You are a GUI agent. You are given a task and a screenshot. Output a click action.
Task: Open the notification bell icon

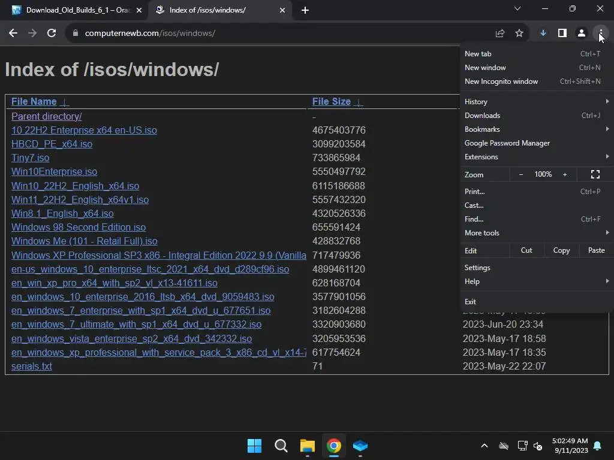pos(598,446)
